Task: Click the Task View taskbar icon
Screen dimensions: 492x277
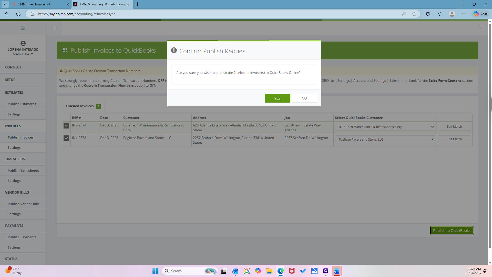Action: click(x=224, y=271)
